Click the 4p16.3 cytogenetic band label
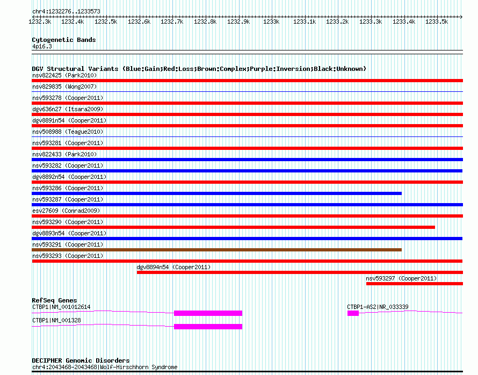Viewport: 478px width, 375px height. pos(42,46)
